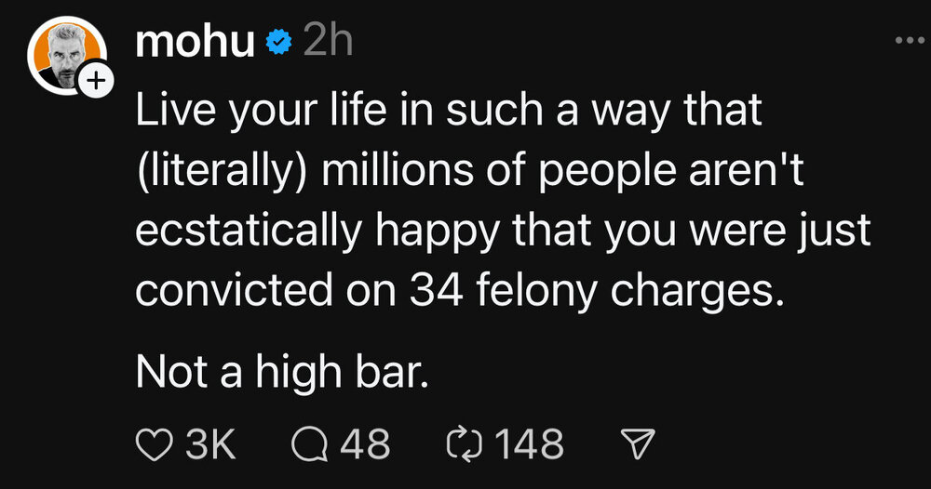Share the post with the paper plane icon
The height and width of the screenshot is (489, 931).
(637, 445)
